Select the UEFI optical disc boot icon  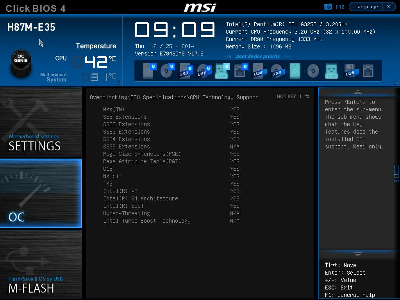point(167,71)
